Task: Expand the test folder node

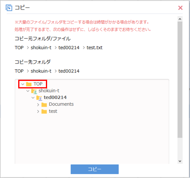Action: (38, 111)
